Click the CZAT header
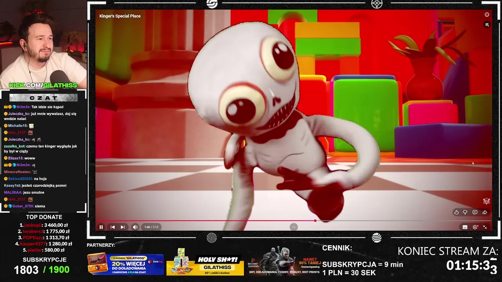Screen dimensions: 502x282 44,98
